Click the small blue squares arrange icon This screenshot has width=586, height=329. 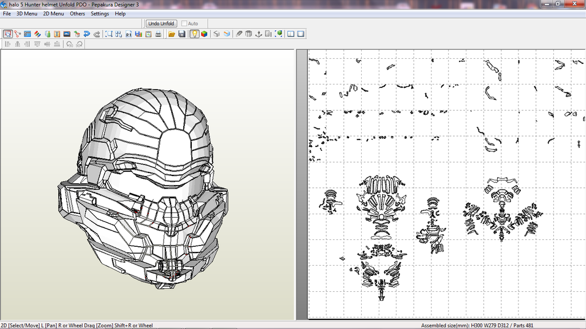coord(118,34)
